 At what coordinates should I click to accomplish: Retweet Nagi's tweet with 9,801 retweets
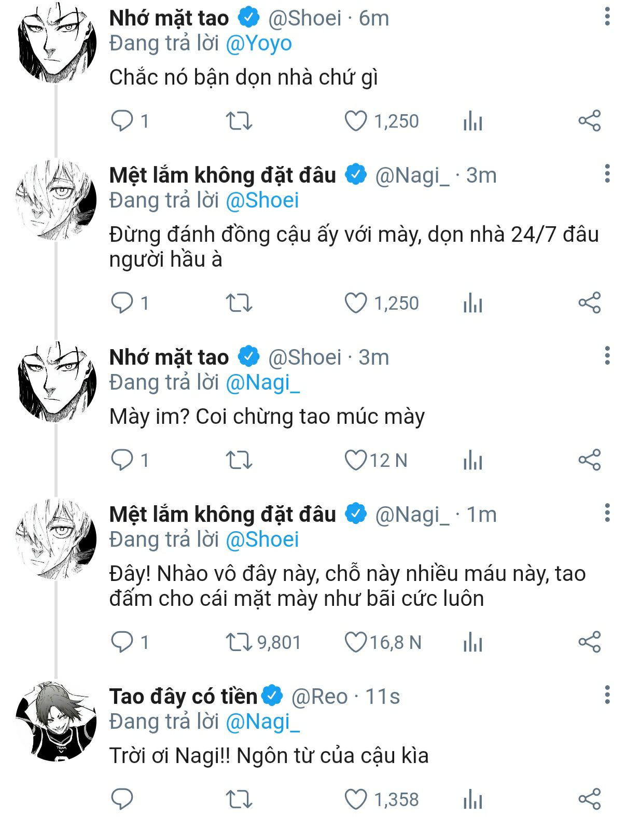(x=239, y=642)
